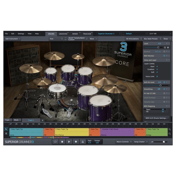Enable the Velocity Gate power button
176x176 pixels.
point(164,102)
